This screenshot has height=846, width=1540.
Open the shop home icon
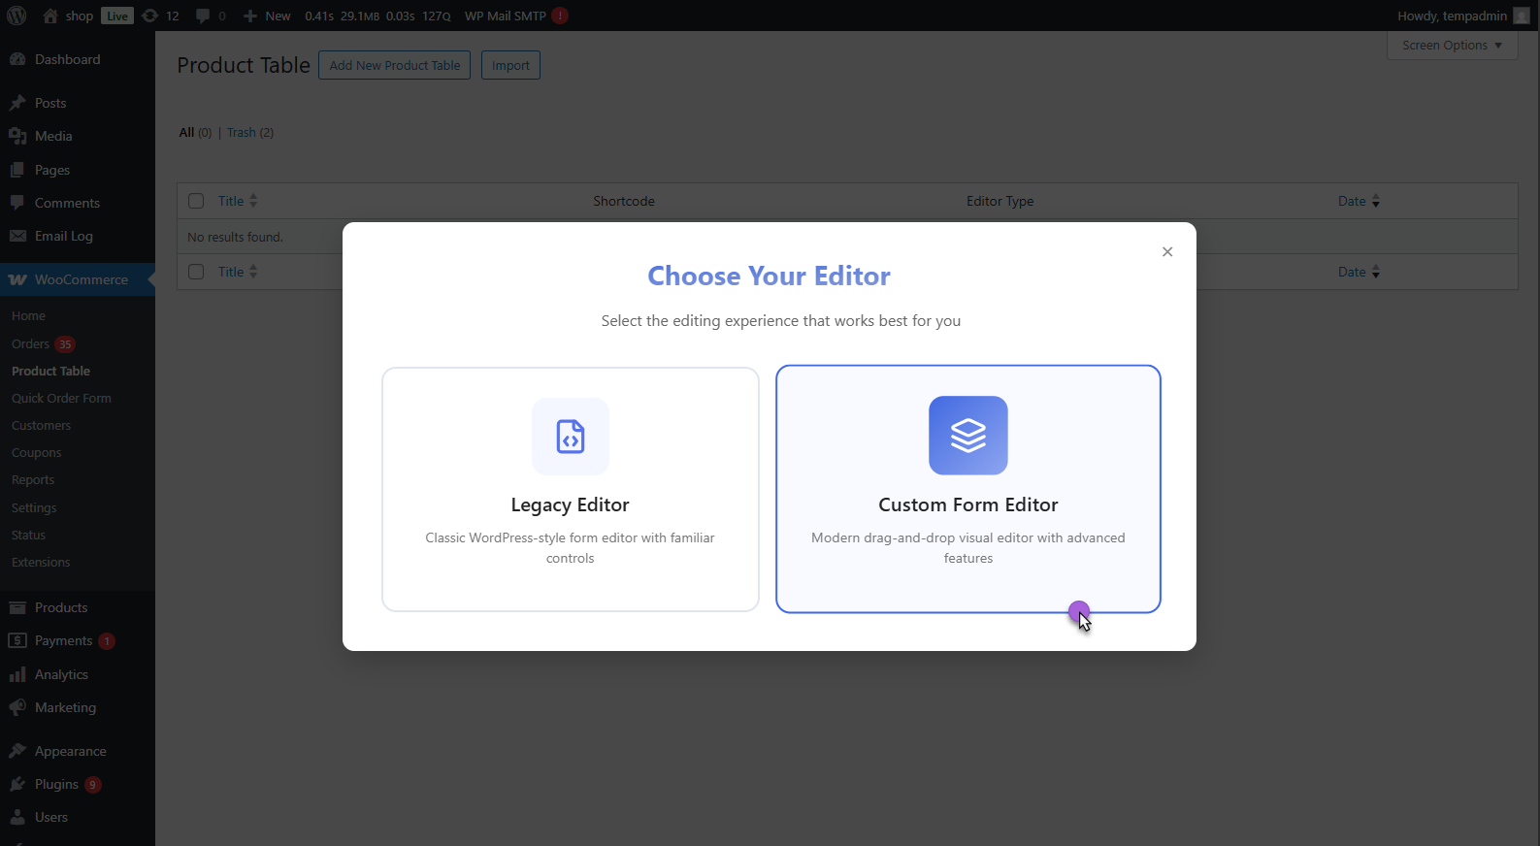[50, 16]
